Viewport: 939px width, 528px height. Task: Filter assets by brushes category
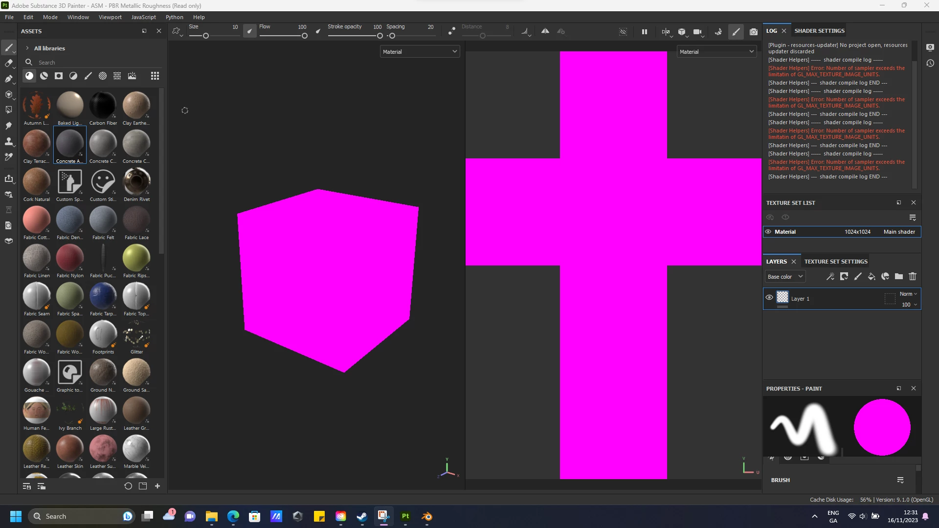88,76
